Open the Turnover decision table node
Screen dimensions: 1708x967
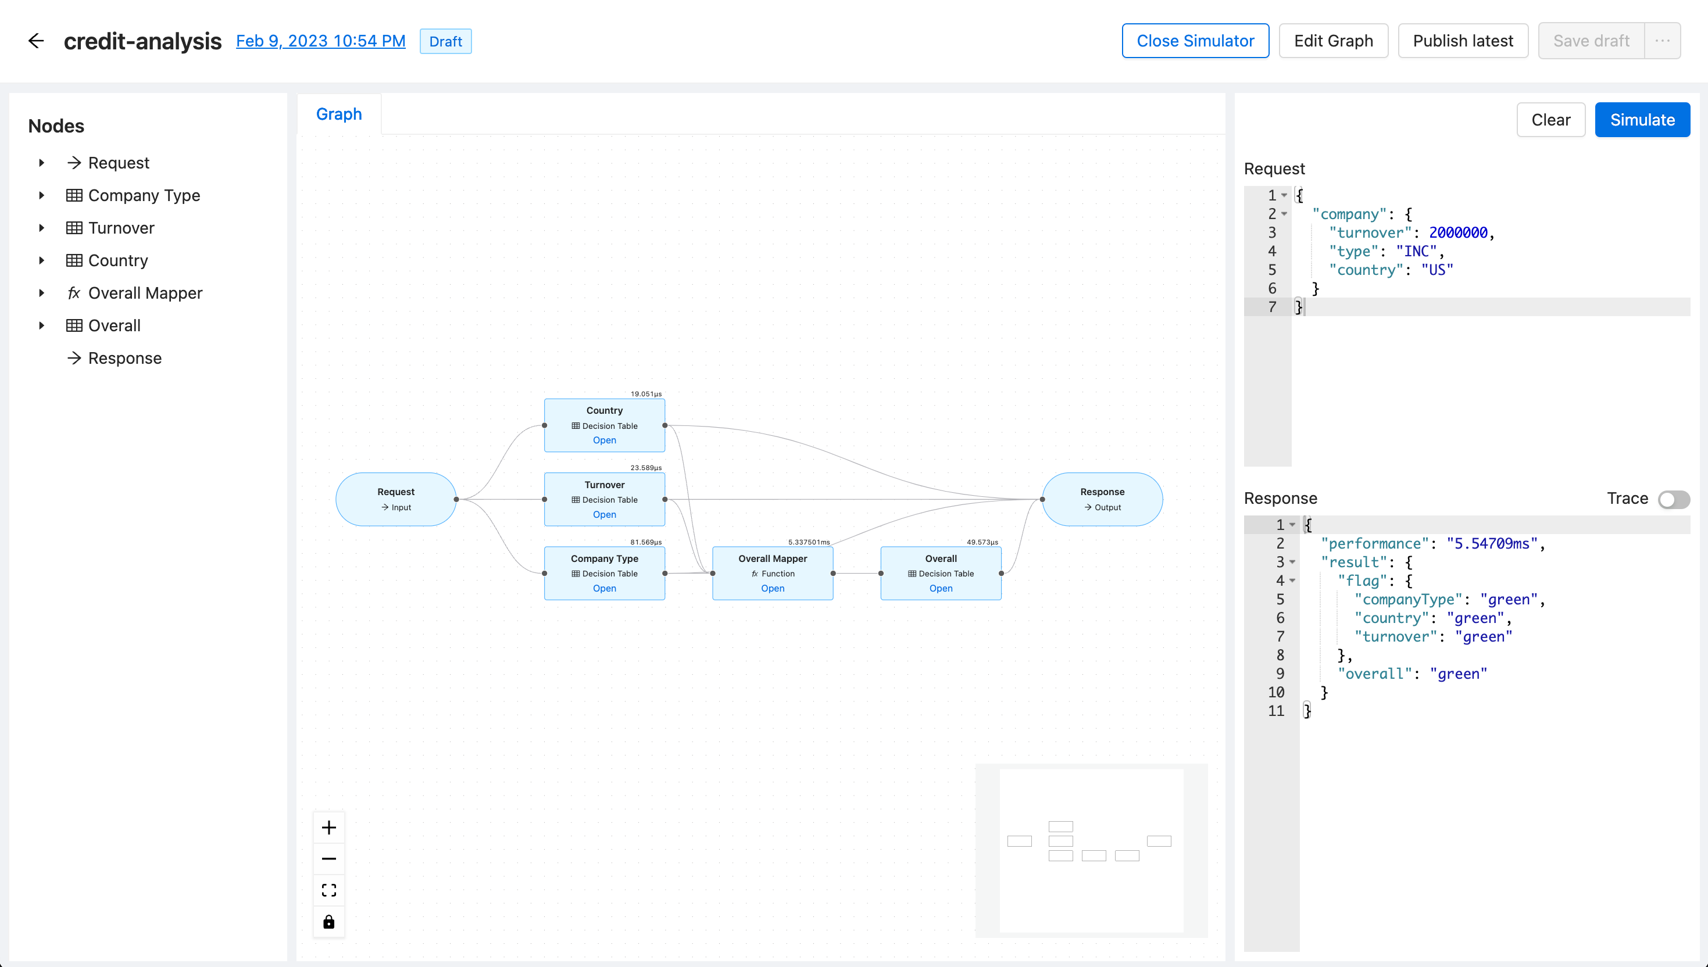pyautogui.click(x=604, y=514)
